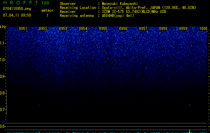Click the yellow intensity spike at bottom
Image resolution: width=210 pixels, height=133 pixels.
pos(190,131)
